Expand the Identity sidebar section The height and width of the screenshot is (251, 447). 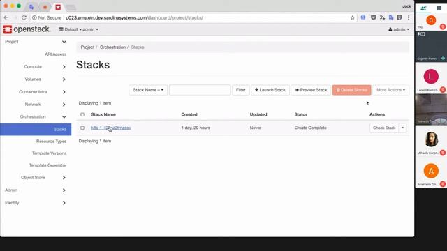click(x=36, y=203)
